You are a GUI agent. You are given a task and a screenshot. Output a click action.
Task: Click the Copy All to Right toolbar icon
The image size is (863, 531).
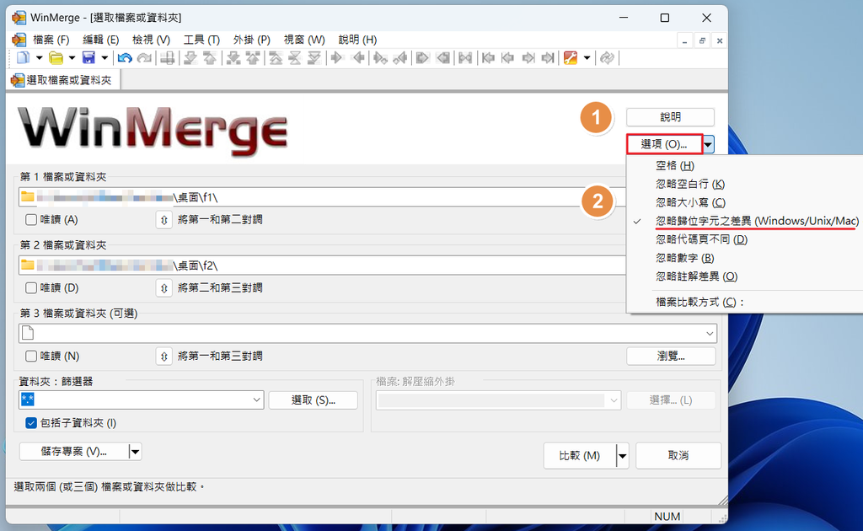422,58
